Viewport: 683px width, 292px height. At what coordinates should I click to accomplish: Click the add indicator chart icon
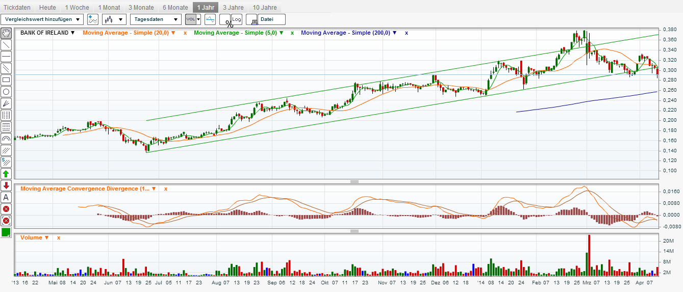click(x=93, y=19)
